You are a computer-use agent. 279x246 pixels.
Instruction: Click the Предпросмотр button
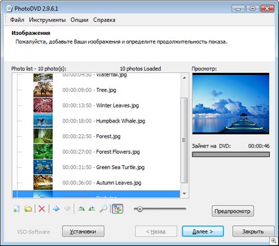[232, 211]
